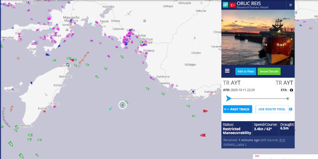Click the red dot marker at Kiotari
The image size is (318, 159).
point(45,111)
